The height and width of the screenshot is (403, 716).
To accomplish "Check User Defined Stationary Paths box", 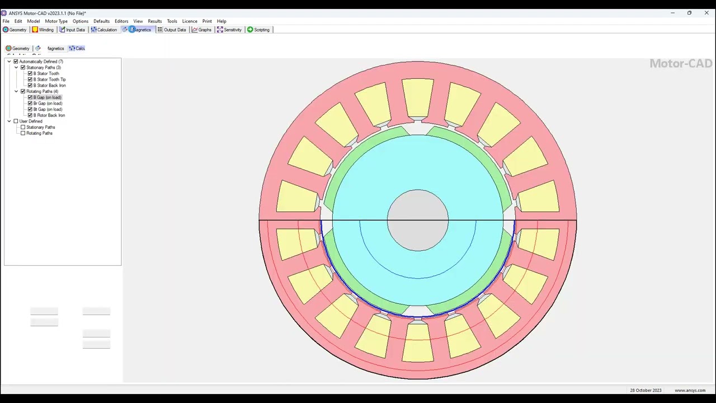I will (23, 127).
